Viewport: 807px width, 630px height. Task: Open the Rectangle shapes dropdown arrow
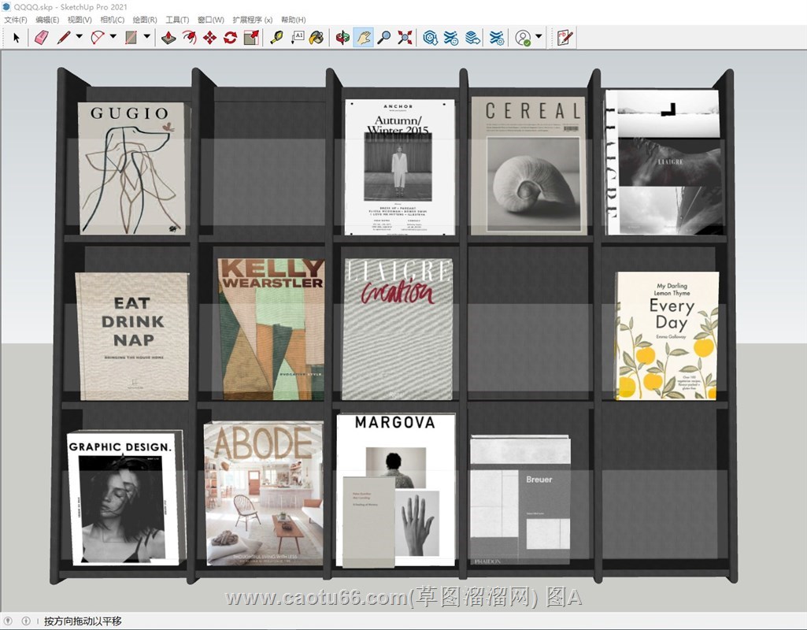tap(147, 36)
